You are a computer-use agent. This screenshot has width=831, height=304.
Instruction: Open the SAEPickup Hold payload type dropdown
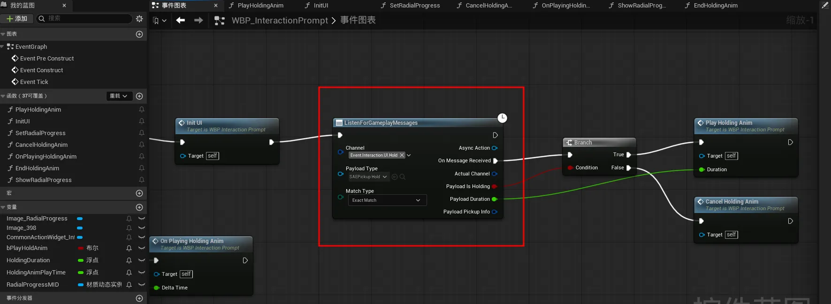click(x=368, y=177)
